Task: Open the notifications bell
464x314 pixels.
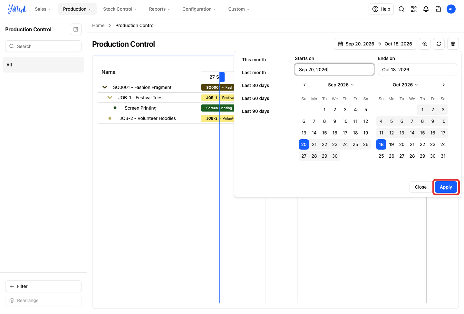Action: point(426,9)
